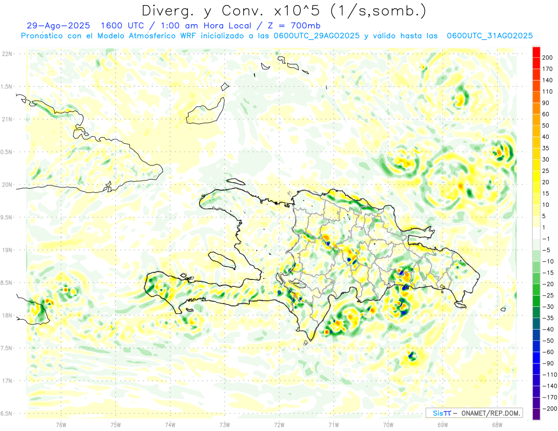558x431 pixels.
Task: Click the colorbar label '-25'
Action: [x=548, y=295]
